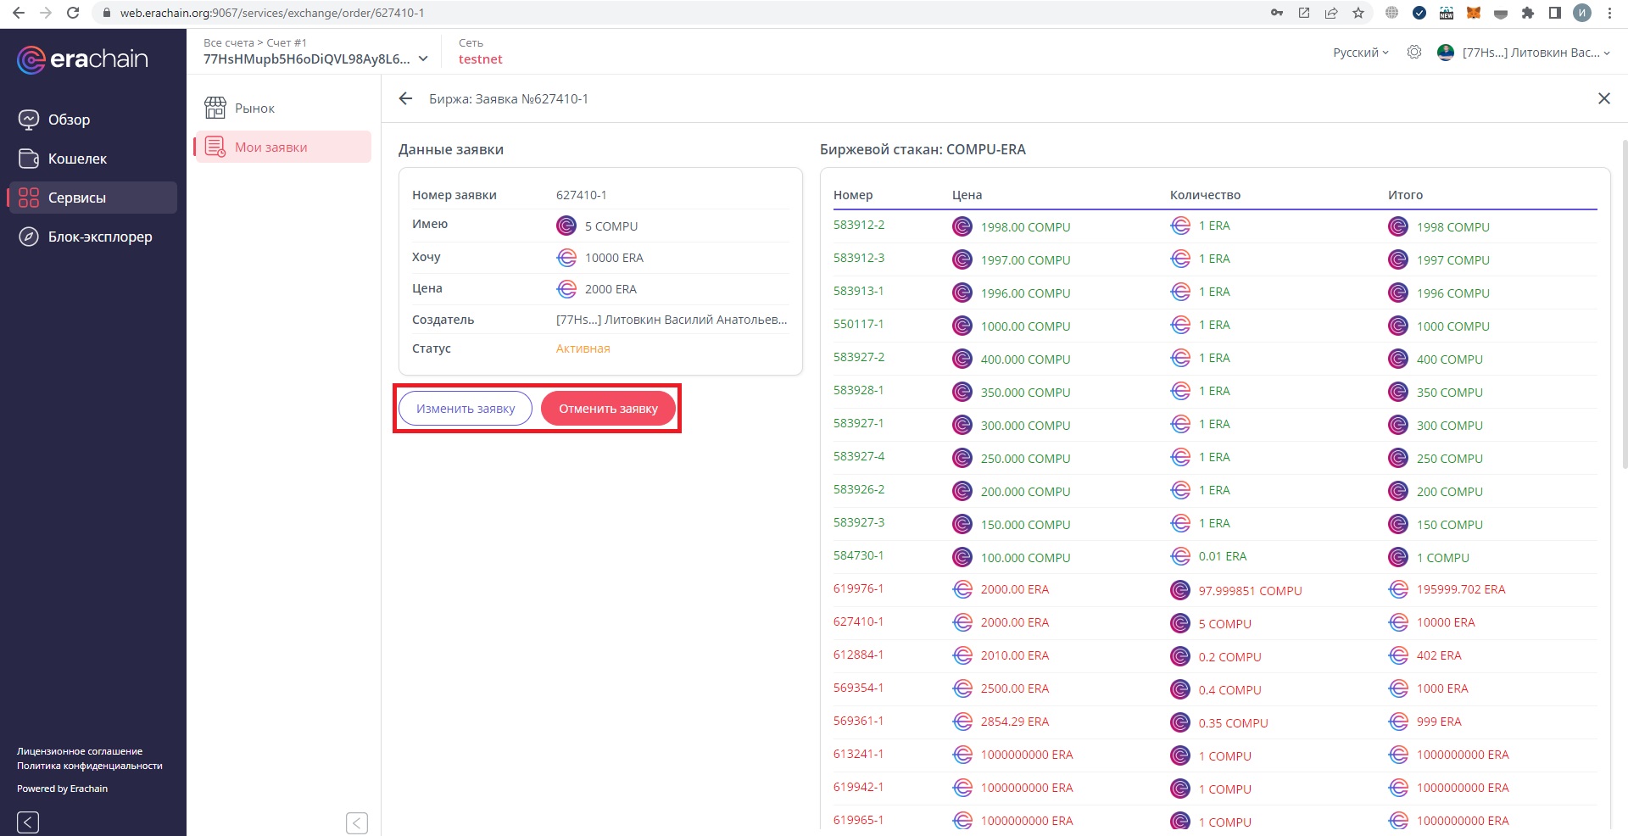Select Мои заявки menu item
Screen dimensions: 1628x836
(x=270, y=147)
